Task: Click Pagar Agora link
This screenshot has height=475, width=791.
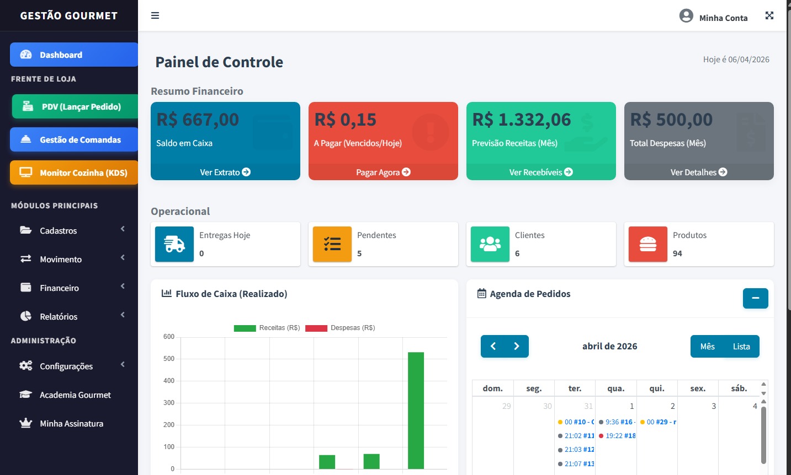Action: 383,172
